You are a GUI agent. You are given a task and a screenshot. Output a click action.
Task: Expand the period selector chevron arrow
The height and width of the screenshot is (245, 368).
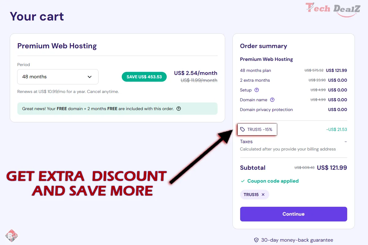tap(90, 77)
